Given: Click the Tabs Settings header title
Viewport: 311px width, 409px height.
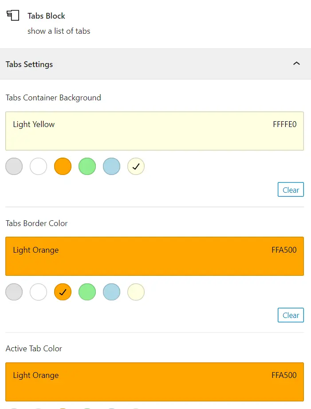Looking at the screenshot, I should pos(29,64).
